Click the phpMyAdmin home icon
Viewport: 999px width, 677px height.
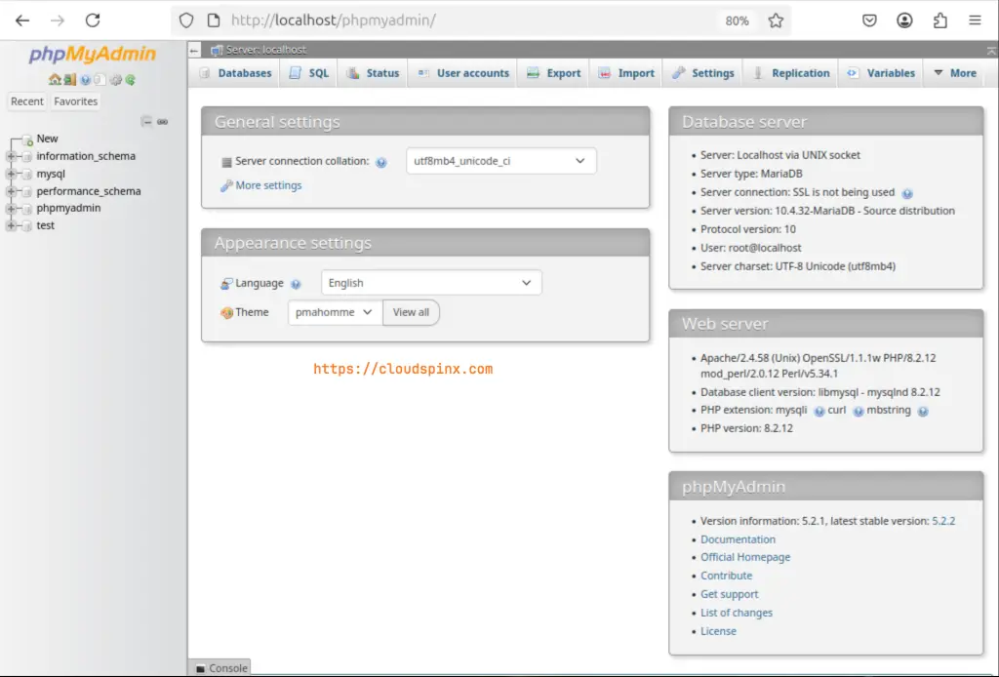55,80
